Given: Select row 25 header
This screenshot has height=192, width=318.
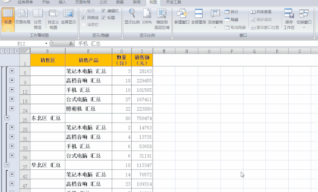Looking at the screenshot, I should pos(25,118).
